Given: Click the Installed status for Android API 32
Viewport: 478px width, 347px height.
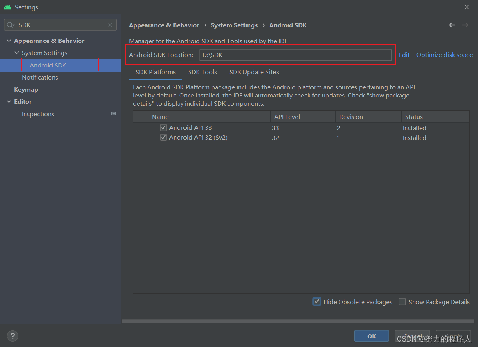Looking at the screenshot, I should [x=415, y=138].
